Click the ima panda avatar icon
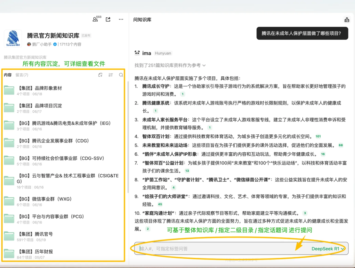 tap(137, 53)
